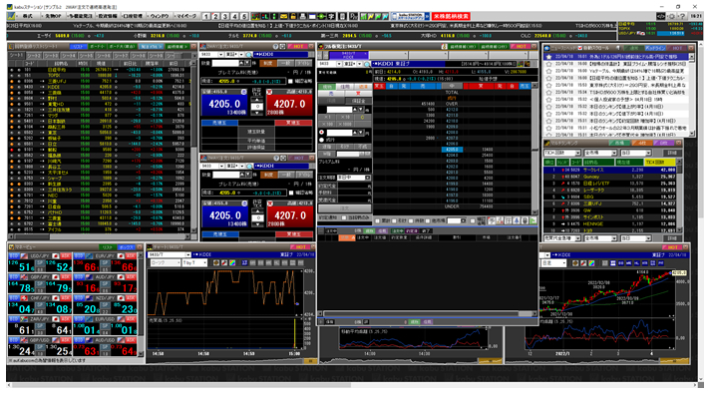Image resolution: width=709 pixels, height=399 pixels.
Task: Open the 投資情報 menu
Action: click(x=107, y=16)
